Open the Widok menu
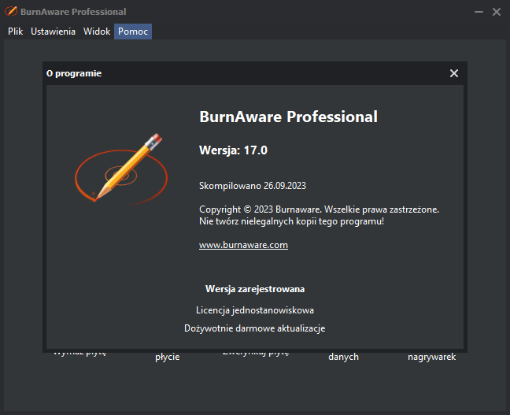Screen dimensions: 510x415 tap(97, 31)
